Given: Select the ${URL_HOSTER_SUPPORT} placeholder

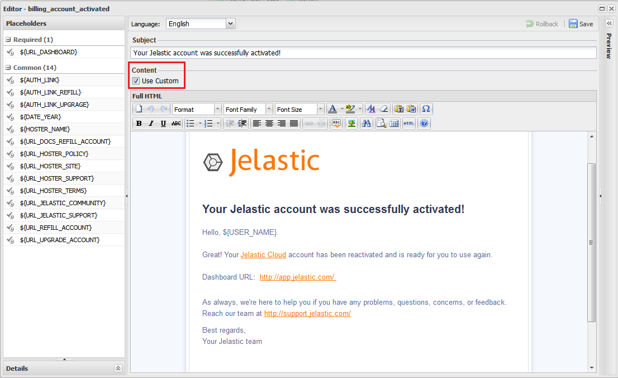Looking at the screenshot, I should click(x=64, y=178).
